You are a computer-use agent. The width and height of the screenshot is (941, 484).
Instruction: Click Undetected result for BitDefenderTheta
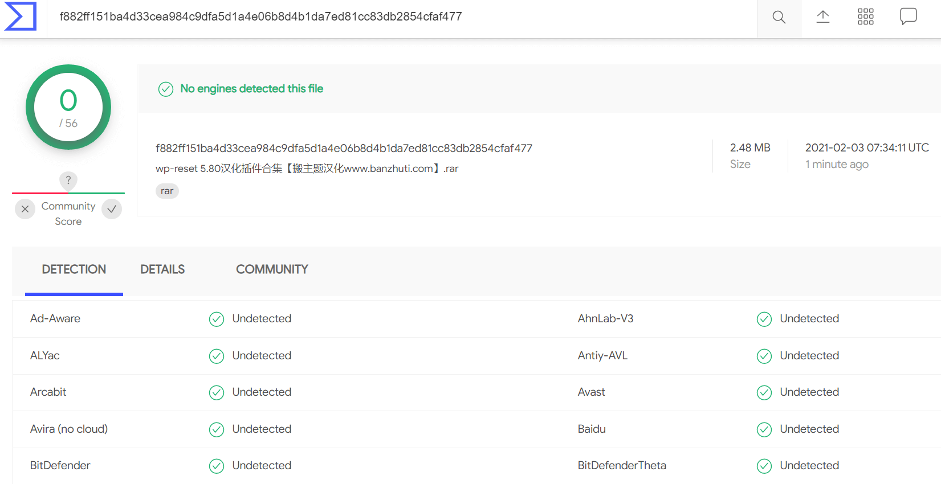pos(809,465)
